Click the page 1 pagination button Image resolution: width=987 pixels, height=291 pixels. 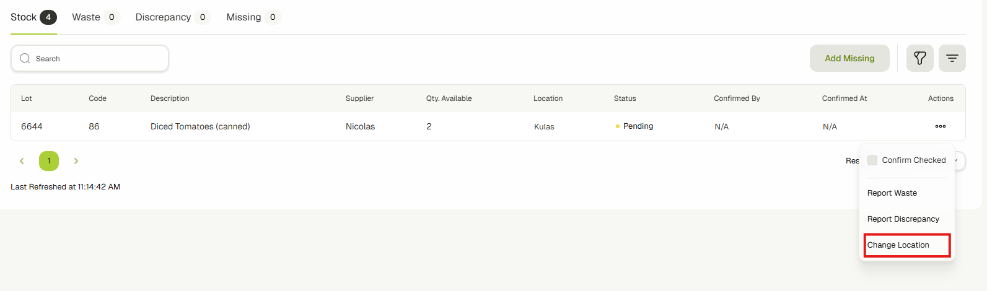tap(49, 161)
